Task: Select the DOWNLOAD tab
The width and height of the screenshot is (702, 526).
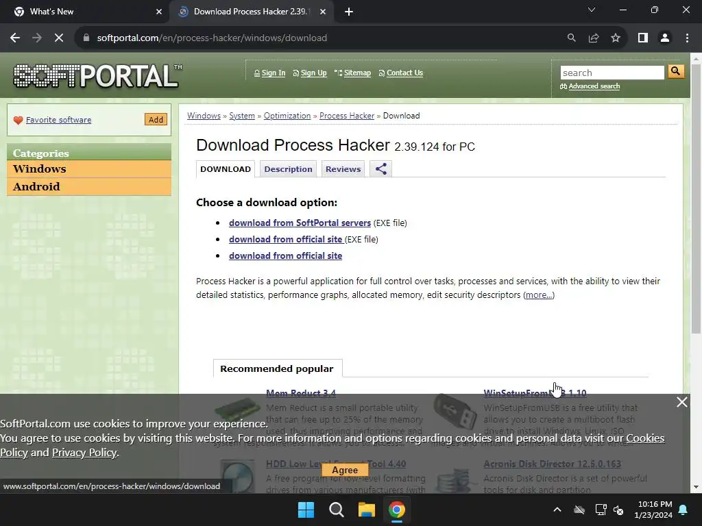Action: point(226,169)
